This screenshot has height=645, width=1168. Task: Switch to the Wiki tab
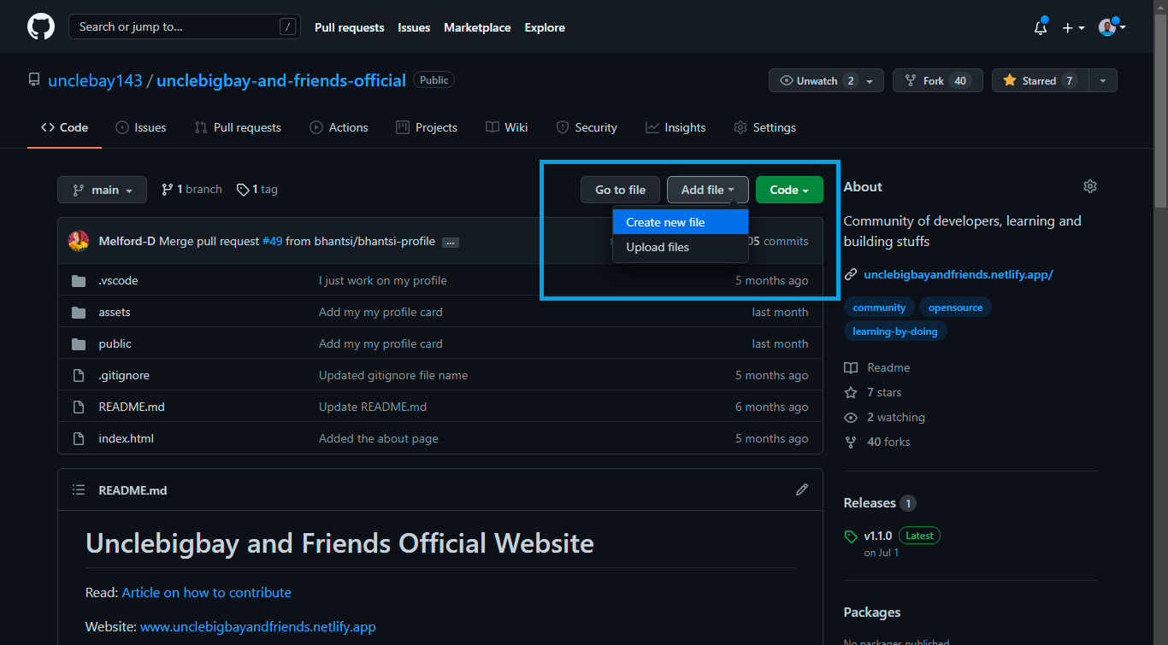[507, 127]
